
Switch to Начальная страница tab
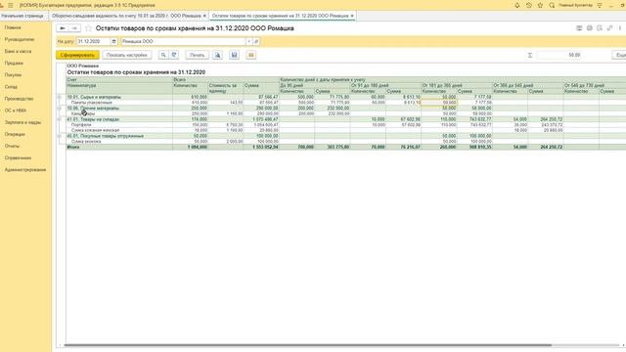(x=22, y=16)
